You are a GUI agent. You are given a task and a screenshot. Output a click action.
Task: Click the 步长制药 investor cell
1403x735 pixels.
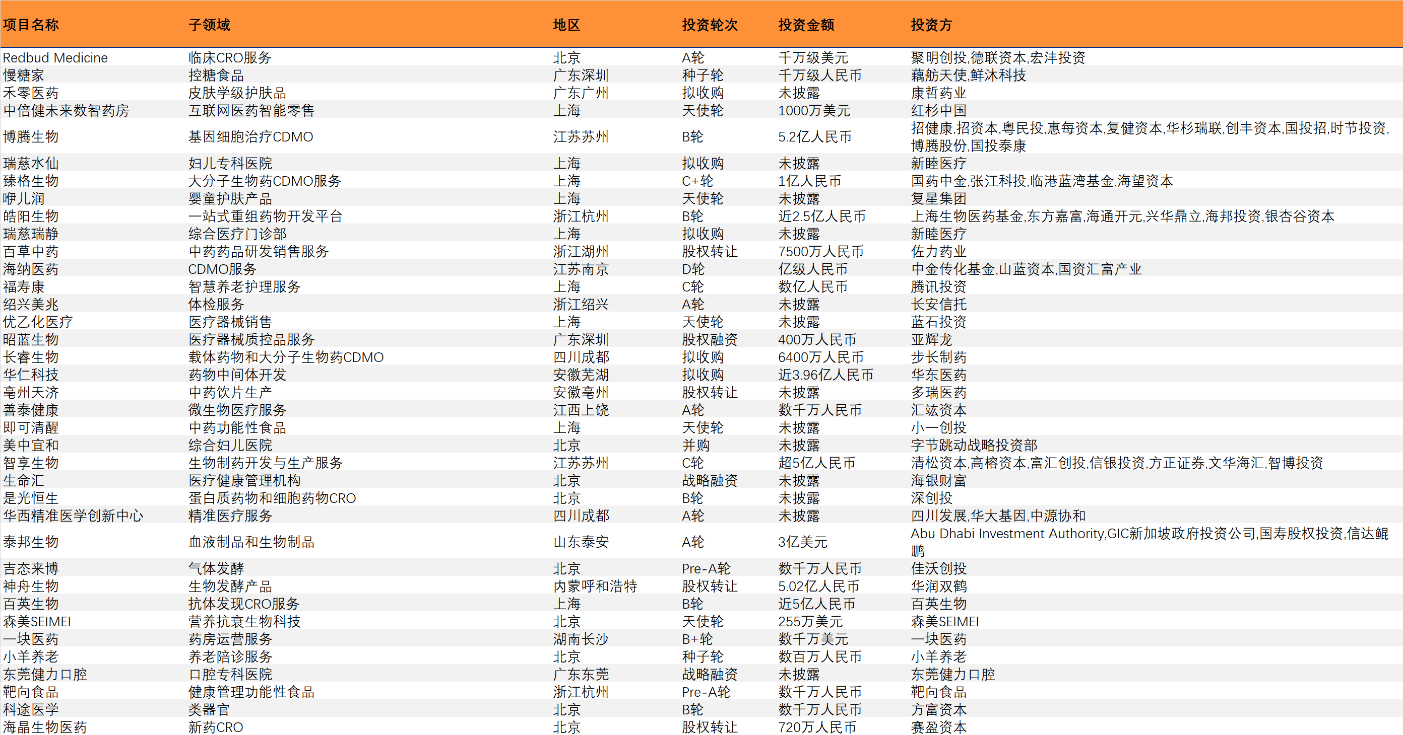point(938,357)
